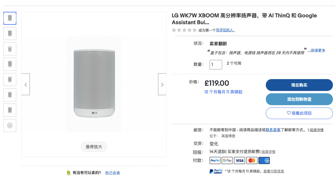Click the American Express icon
335x179 pixels.
coord(264,160)
